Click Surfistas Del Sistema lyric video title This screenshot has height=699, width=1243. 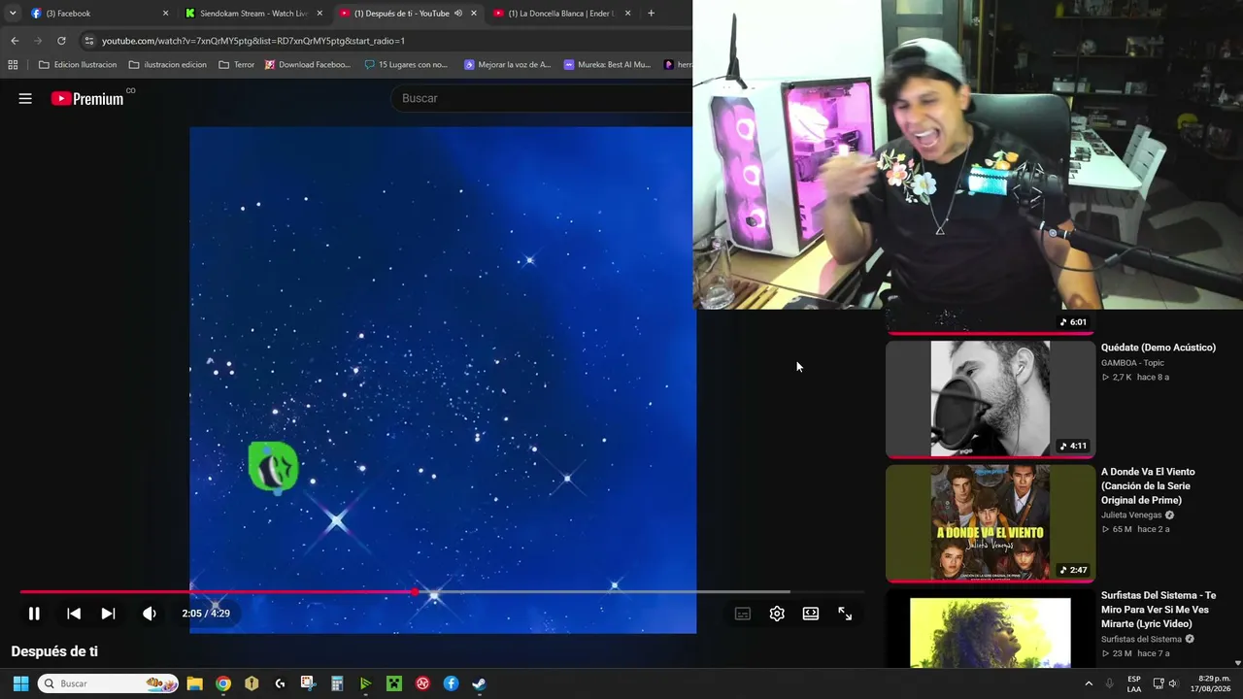coord(1159,610)
